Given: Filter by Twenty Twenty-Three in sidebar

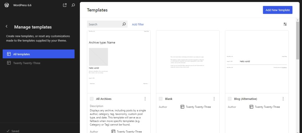Looking at the screenshot, I should (39, 63).
